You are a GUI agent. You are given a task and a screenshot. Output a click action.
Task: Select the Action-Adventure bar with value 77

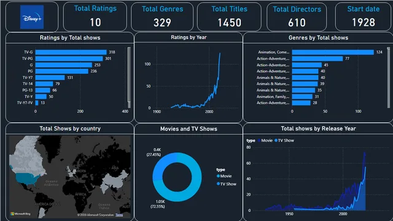click(317, 59)
